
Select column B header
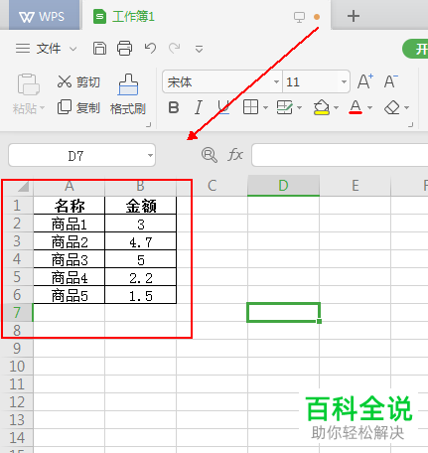[140, 186]
